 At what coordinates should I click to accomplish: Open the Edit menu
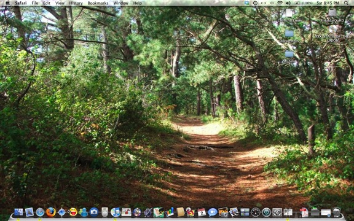47,3
